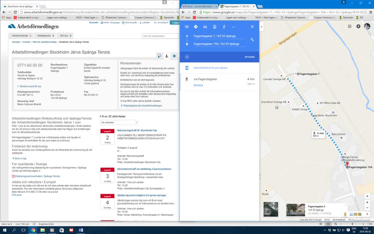Select the Stockholm Järva Spånga browser tab
The width and height of the screenshot is (374, 234).
[21, 7]
